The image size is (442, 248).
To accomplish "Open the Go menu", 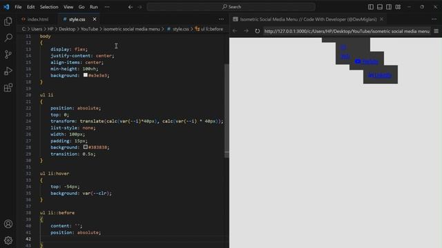I will (x=81, y=7).
